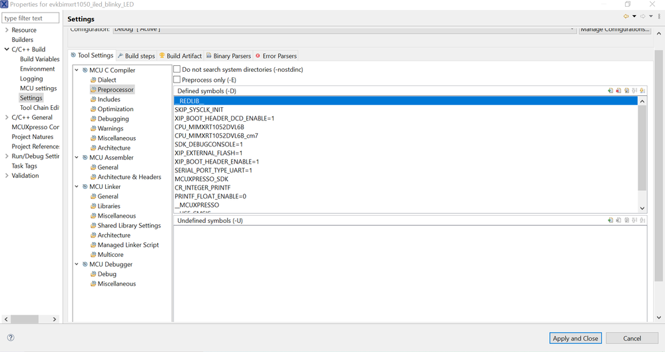Switch to the Build Artifact tab
Viewport: 665px width, 352px height.
click(x=180, y=55)
